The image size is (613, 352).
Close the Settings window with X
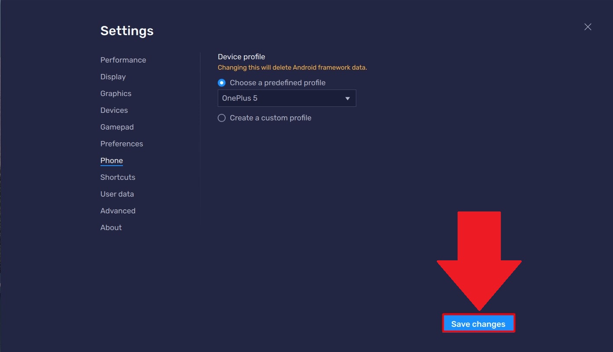[587, 27]
